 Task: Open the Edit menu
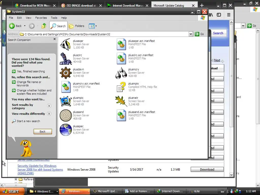coord(19,18)
